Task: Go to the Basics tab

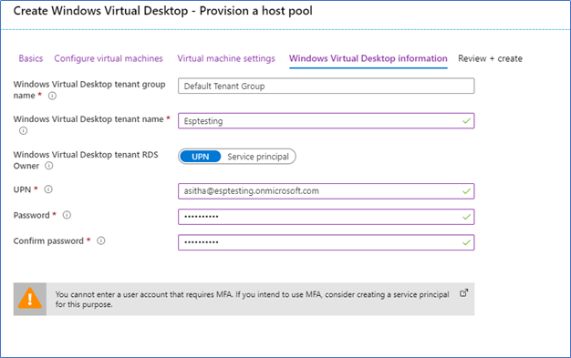Action: point(31,58)
